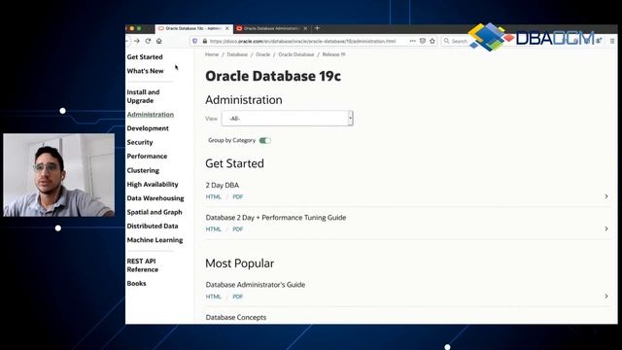The image size is (622, 350).
Task: Click the tracking protection shield icon
Action: pyautogui.click(x=194, y=41)
